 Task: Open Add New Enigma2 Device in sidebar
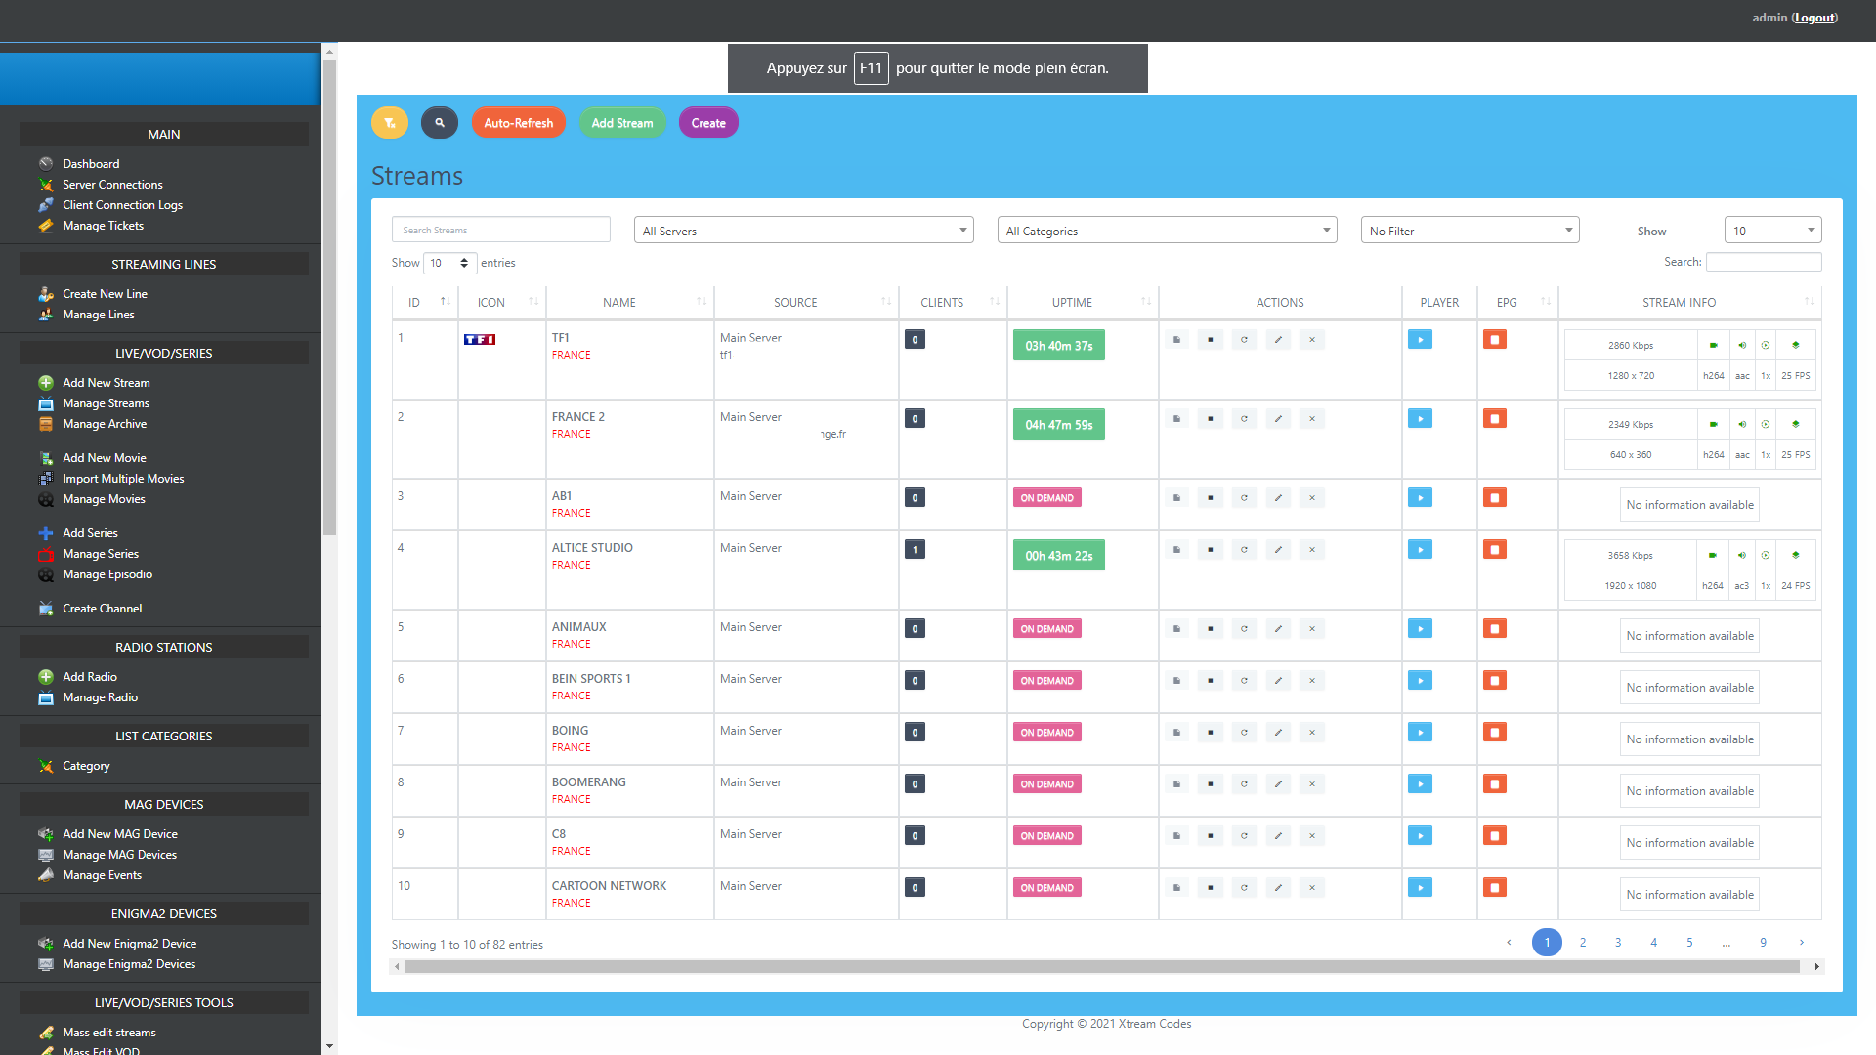(130, 944)
